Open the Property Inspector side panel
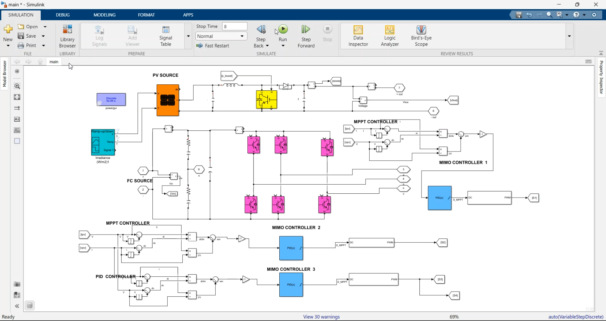This screenshot has width=606, height=321. (x=601, y=77)
